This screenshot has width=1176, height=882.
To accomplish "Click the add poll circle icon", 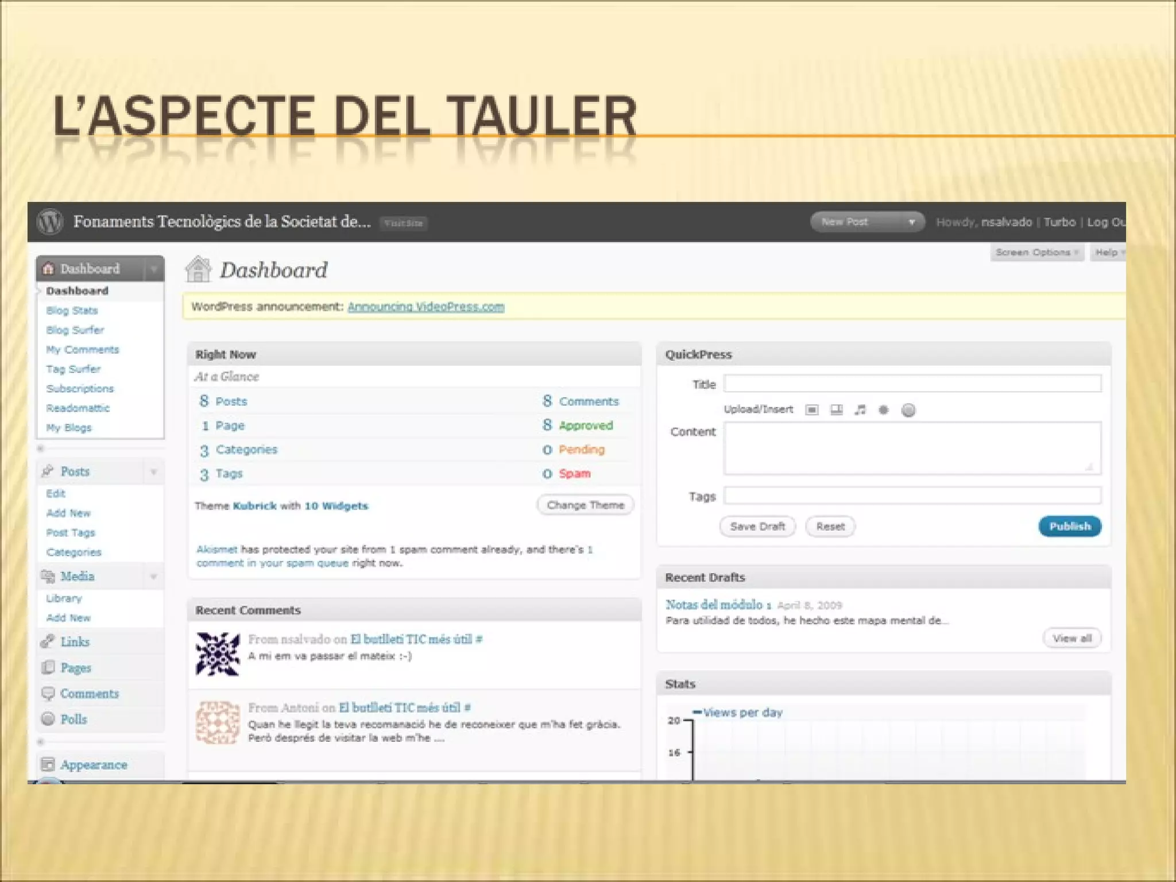I will (x=908, y=410).
